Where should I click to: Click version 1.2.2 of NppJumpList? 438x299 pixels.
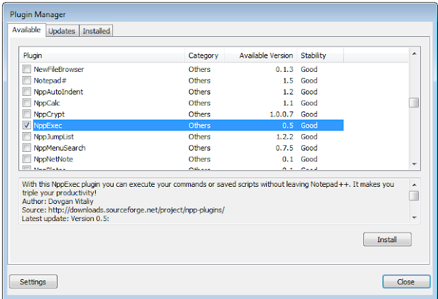[x=285, y=137]
